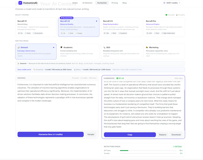
Task: Go to the Pricing page
Action: (115, 3)
